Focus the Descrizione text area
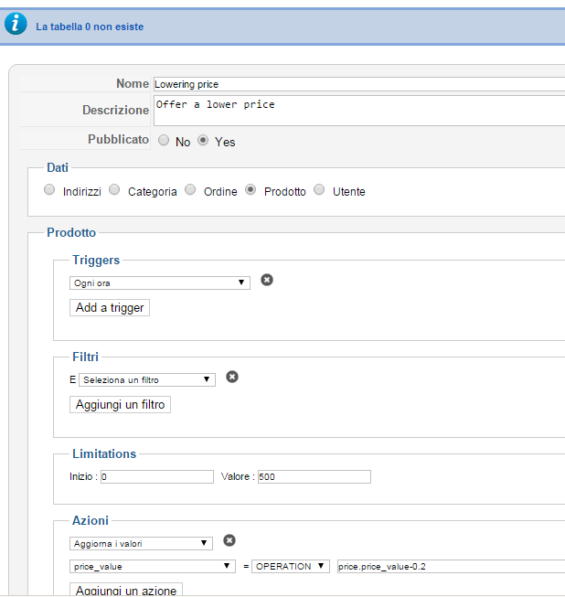565x597 pixels. (x=359, y=111)
